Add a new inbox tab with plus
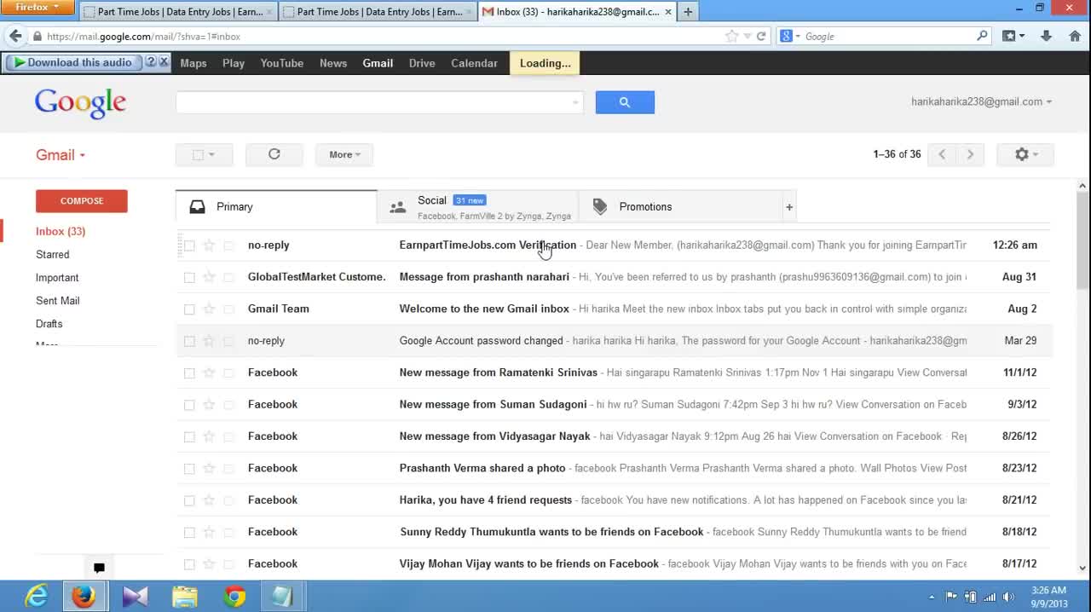 click(x=789, y=207)
